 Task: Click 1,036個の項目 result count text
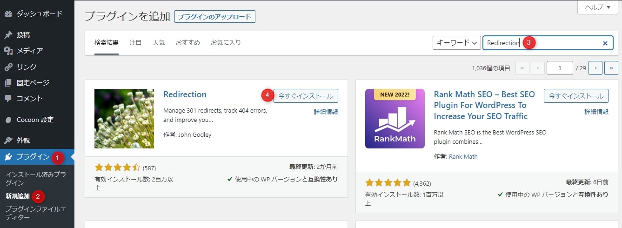(x=491, y=68)
